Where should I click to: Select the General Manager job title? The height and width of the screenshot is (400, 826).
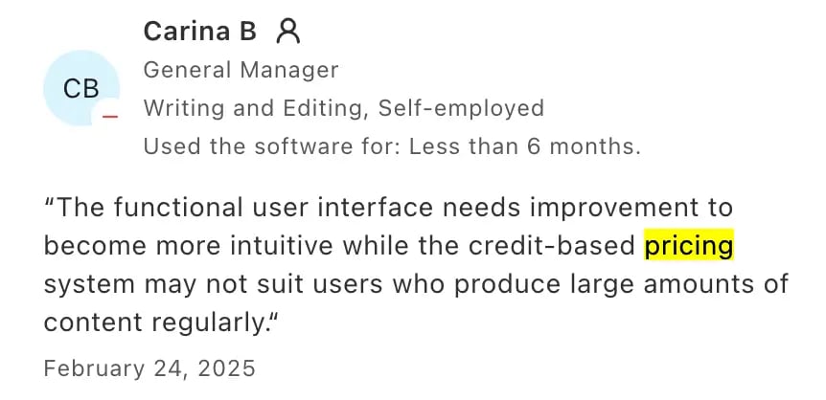pyautogui.click(x=241, y=70)
